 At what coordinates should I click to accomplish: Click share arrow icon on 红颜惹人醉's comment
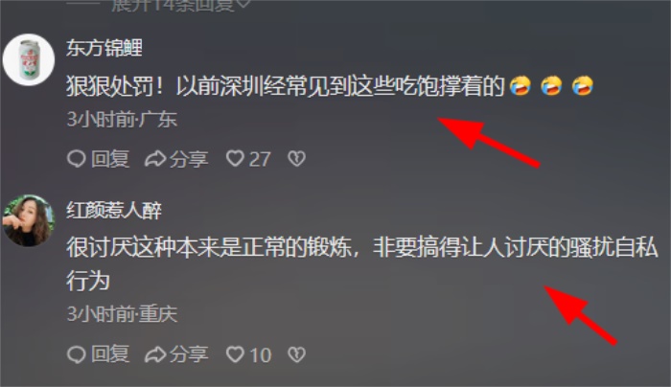click(x=155, y=354)
